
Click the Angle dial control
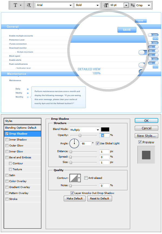[74, 143]
